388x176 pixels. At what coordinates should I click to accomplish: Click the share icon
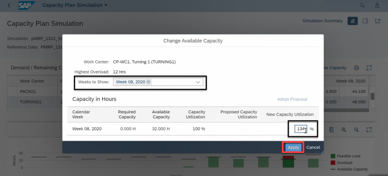click(378, 21)
